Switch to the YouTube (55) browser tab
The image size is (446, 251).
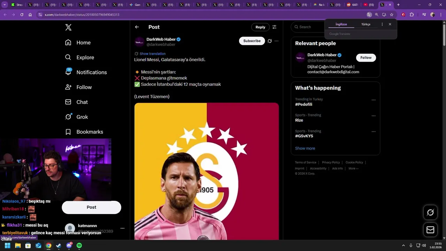point(369,5)
